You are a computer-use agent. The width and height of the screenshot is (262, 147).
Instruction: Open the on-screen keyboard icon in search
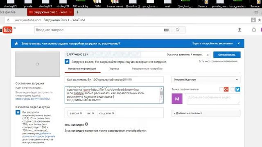click(166, 30)
